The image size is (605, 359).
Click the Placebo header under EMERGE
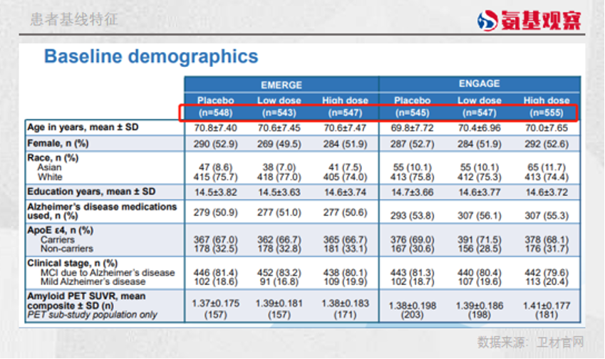coord(215,100)
